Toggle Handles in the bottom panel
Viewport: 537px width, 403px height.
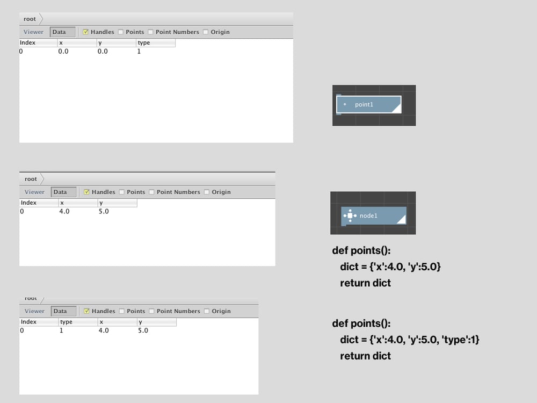pyautogui.click(x=86, y=311)
